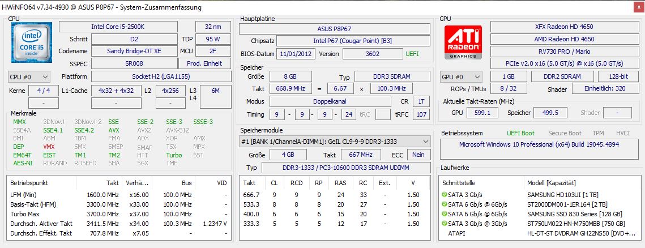Click the tRFC 107 field
Screen dimensions: 645x248
coord(422,114)
